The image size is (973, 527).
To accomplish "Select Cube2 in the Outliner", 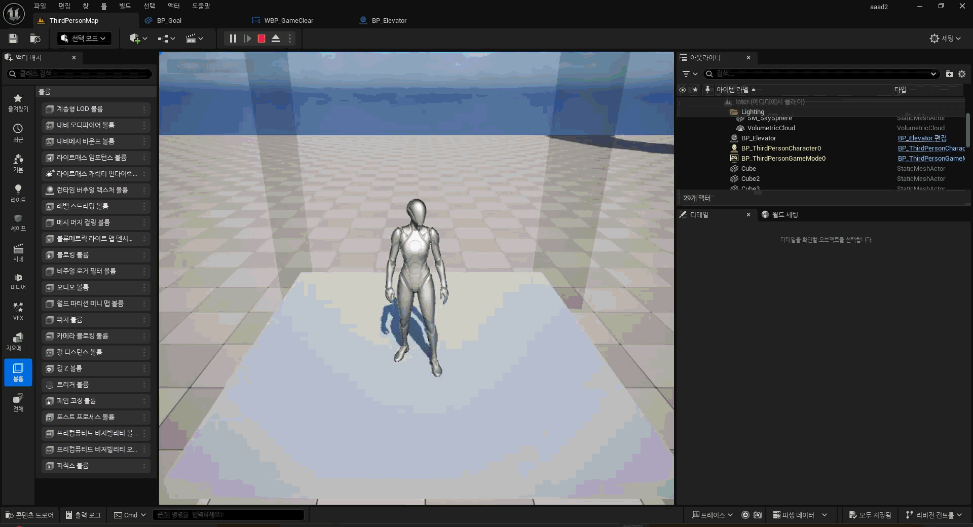I will [750, 179].
